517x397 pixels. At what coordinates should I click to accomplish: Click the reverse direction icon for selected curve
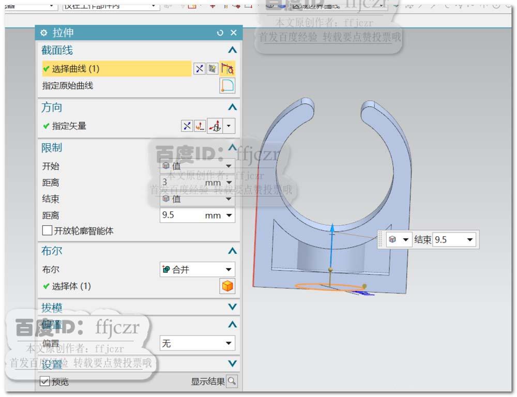point(200,68)
